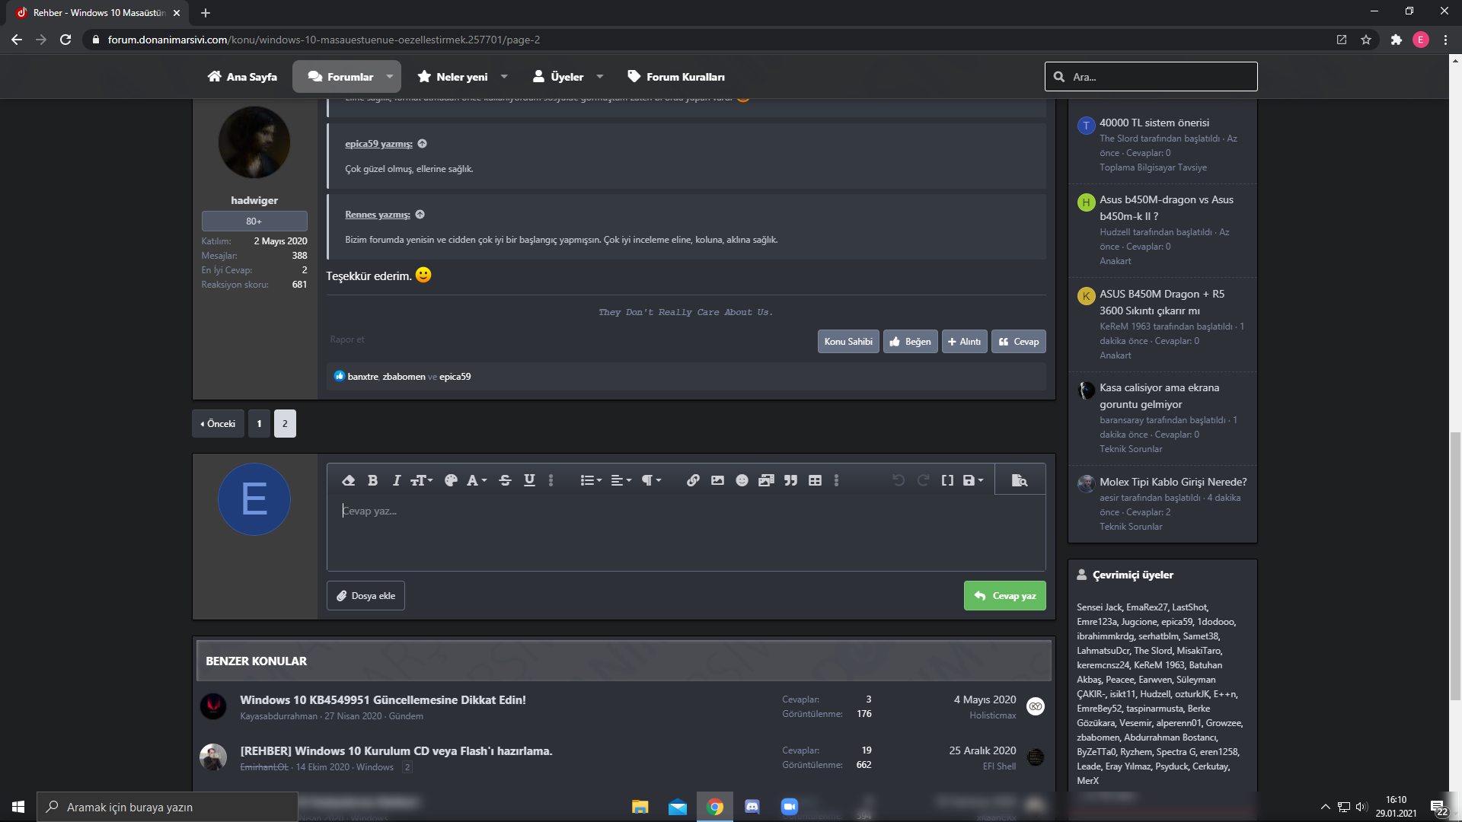Click the insert image icon
The height and width of the screenshot is (822, 1462).
[717, 480]
